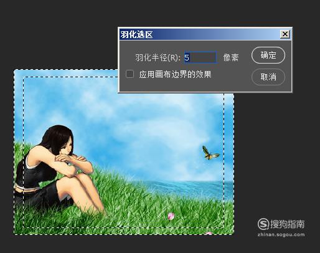The width and height of the screenshot is (320, 253).
Task: Click the 羽化半径(R) label text
Action: click(158, 57)
